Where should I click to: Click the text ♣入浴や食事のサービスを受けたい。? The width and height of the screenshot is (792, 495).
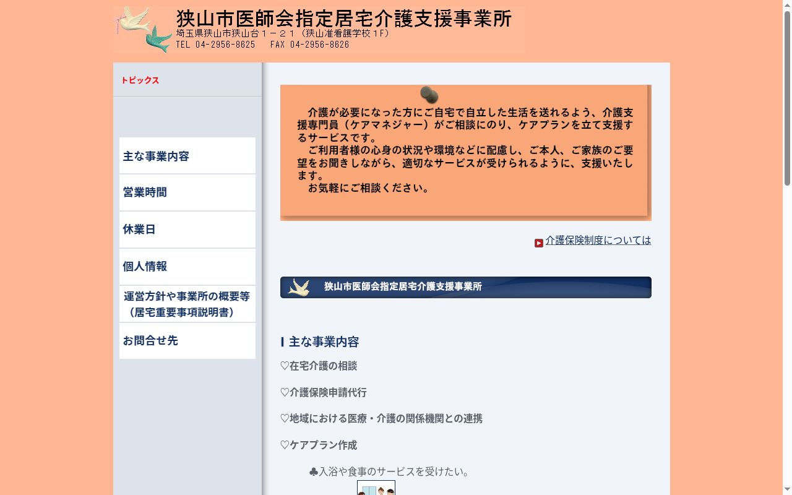[x=389, y=472]
